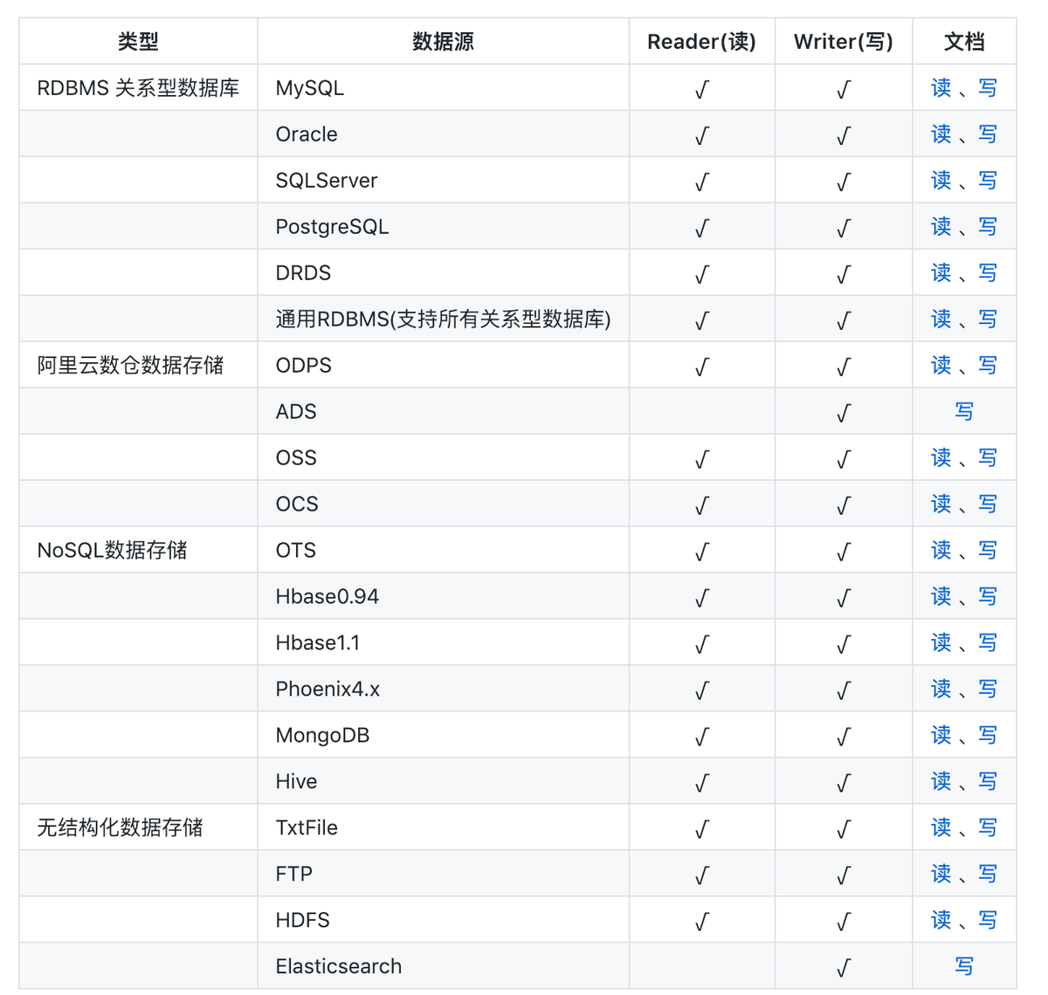Open the FTP write (写) doc link

[987, 875]
